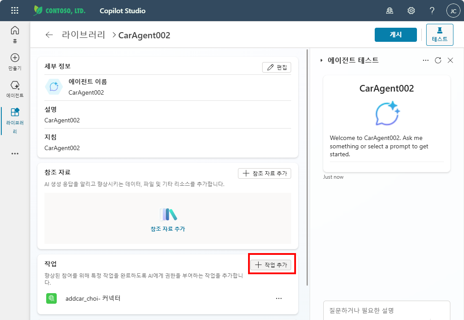Go back with the left arrow
The width and height of the screenshot is (464, 320).
point(49,35)
